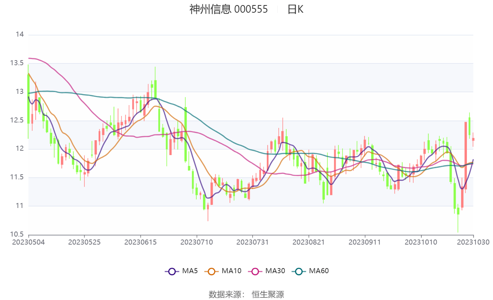The width and height of the screenshot is (493, 300).
Task: Click the 20230525 date label
Action: 84,242
